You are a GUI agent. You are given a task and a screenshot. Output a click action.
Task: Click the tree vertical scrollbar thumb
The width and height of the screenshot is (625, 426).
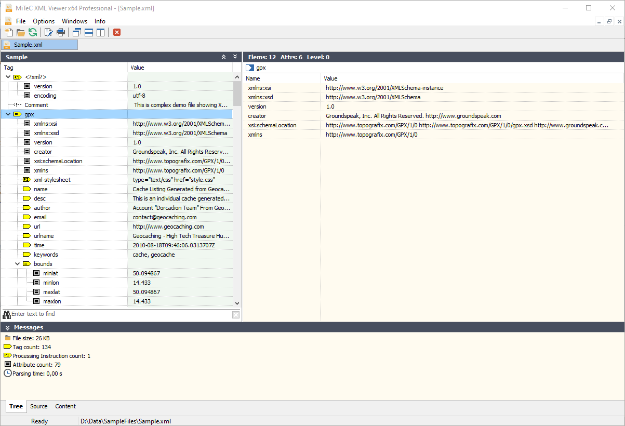[x=237, y=94]
